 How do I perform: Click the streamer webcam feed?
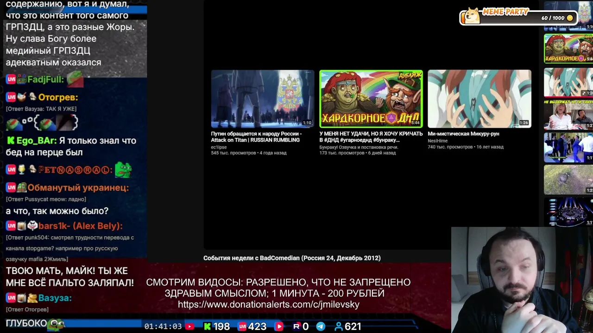point(522,280)
